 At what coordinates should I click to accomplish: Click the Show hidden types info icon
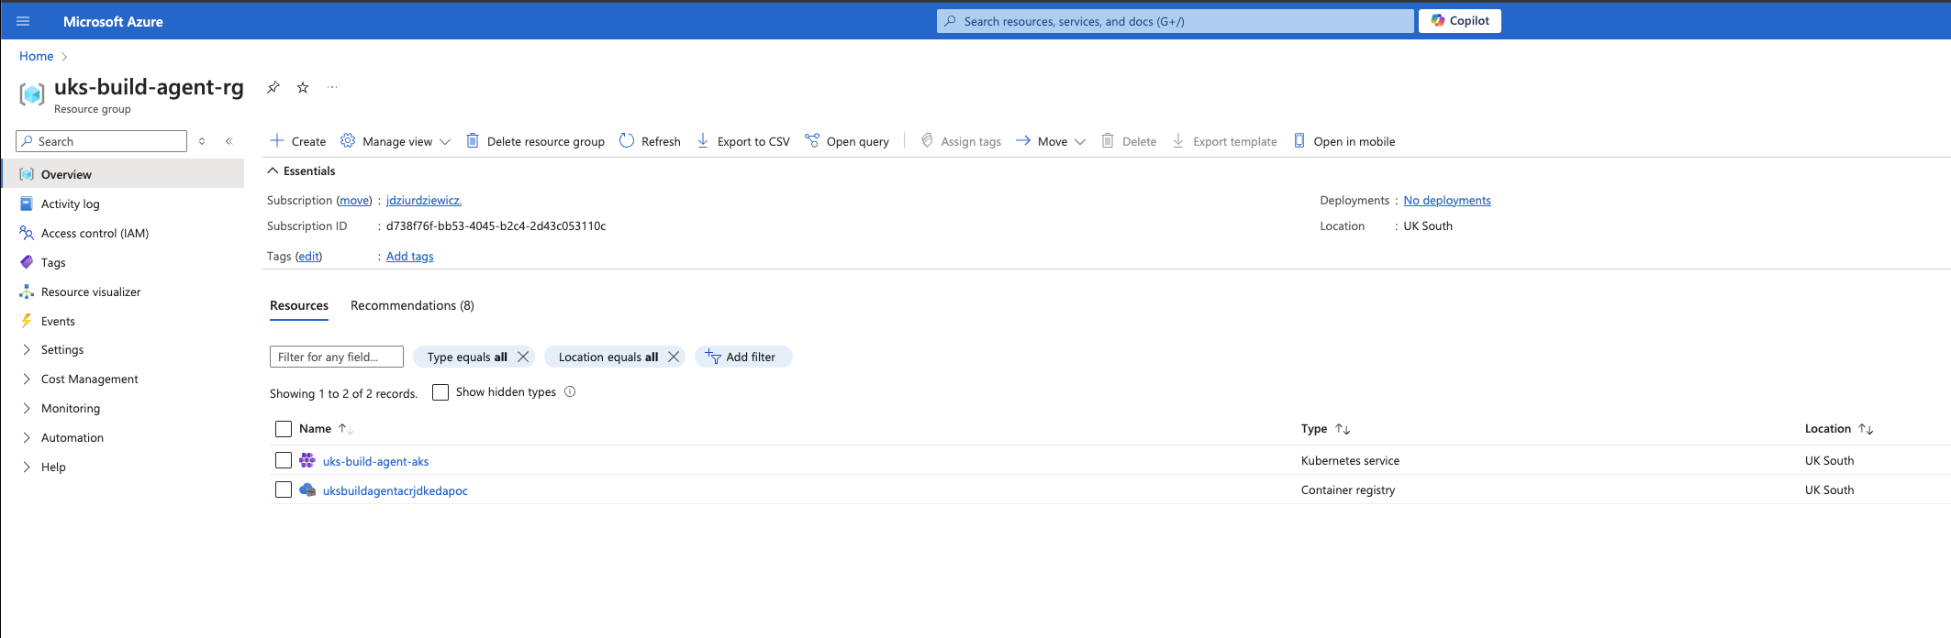[x=570, y=391]
